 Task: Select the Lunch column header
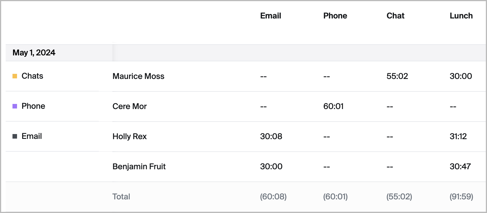(461, 16)
